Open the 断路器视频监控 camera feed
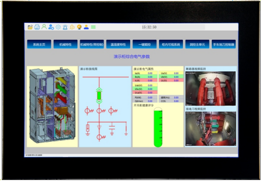The image size is (262, 183). (210, 88)
